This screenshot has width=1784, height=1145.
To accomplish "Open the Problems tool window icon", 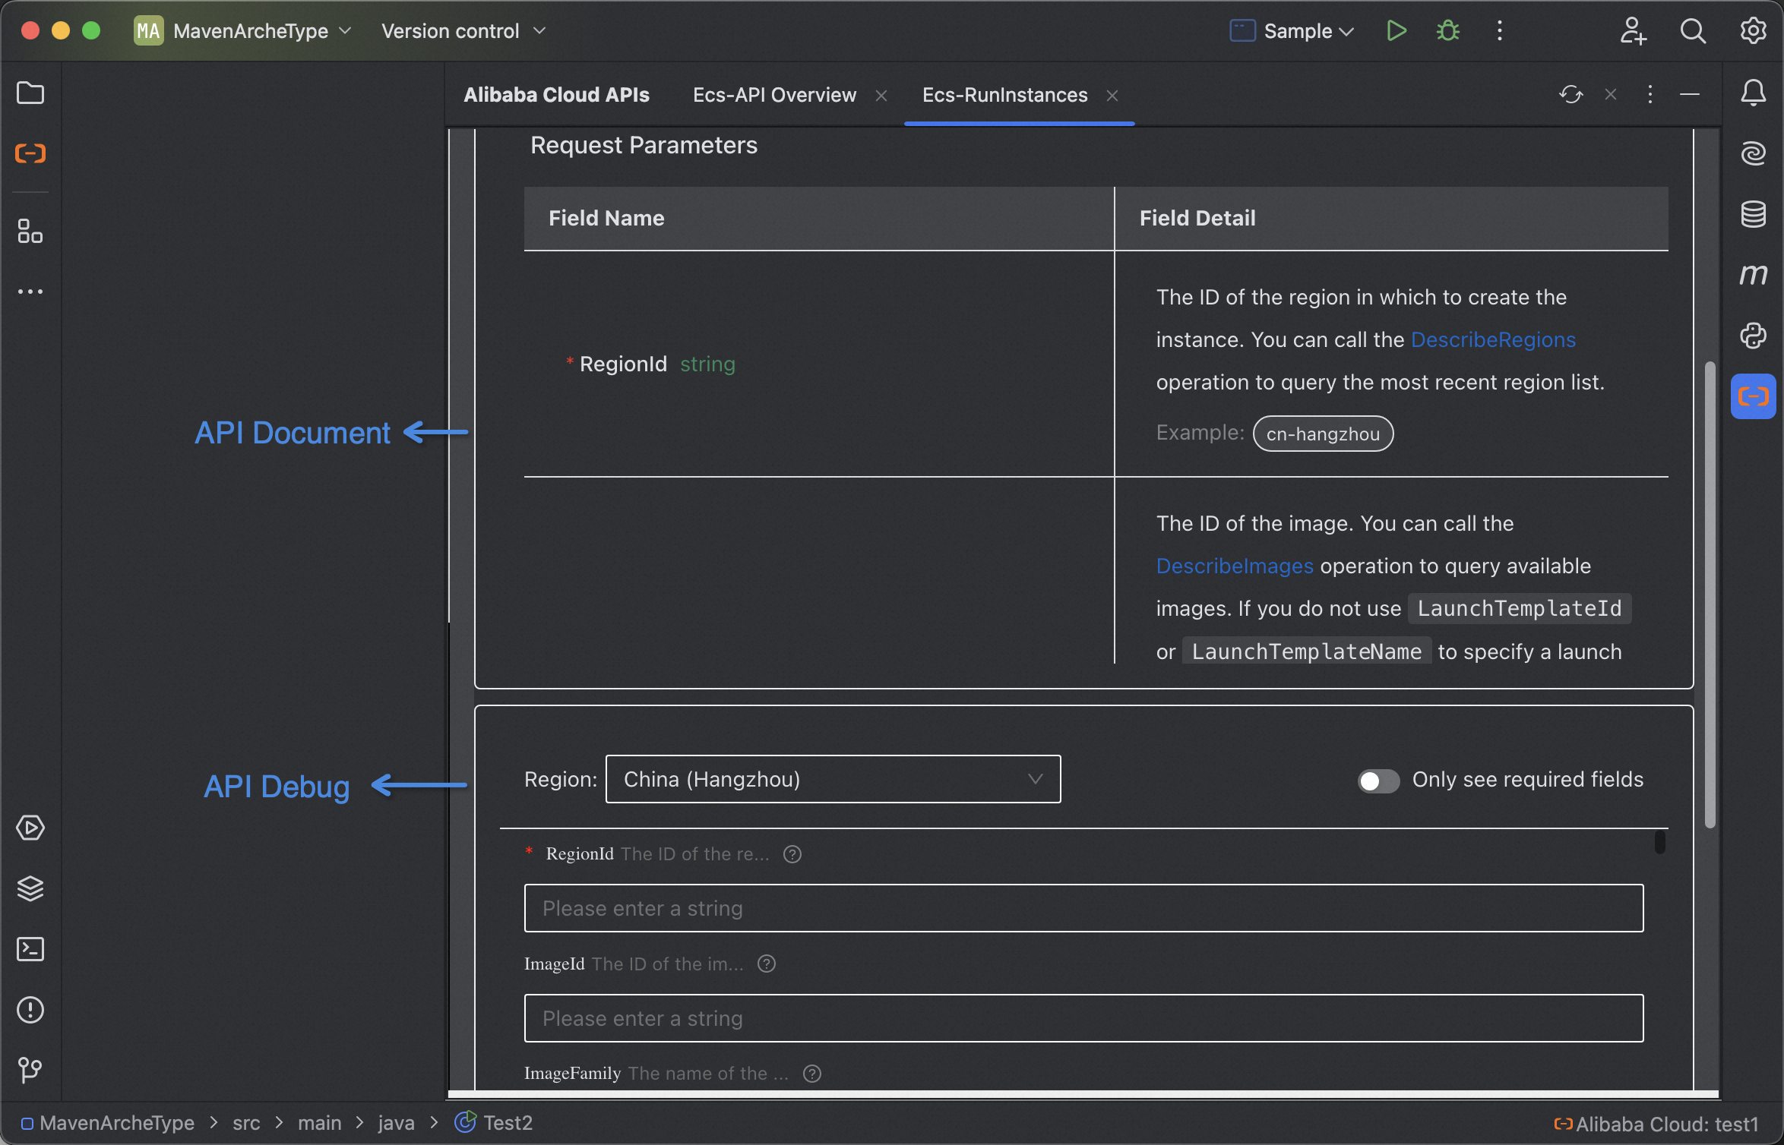I will [30, 1010].
